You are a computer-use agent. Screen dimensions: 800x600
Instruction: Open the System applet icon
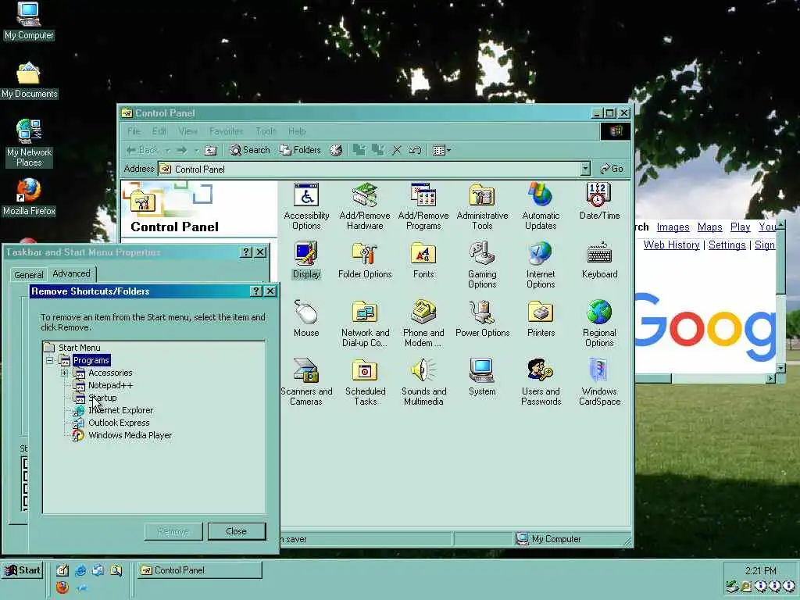482,377
